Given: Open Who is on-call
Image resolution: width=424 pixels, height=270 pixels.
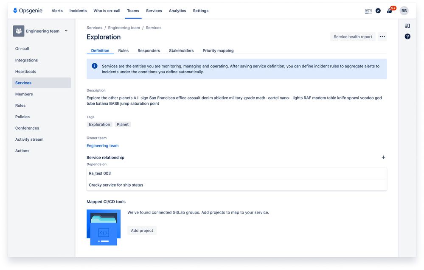Looking at the screenshot, I should tap(107, 11).
